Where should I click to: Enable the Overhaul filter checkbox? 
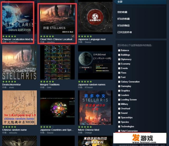pyautogui.click(x=119, y=109)
